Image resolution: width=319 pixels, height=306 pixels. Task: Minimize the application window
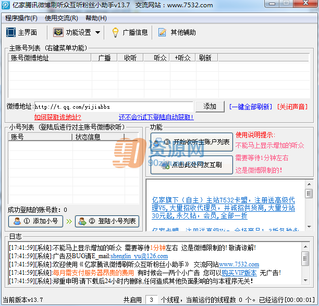pos(272,4)
